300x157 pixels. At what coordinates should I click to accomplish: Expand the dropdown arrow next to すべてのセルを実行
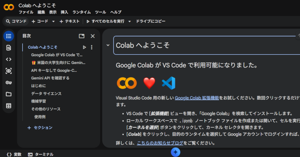(129, 21)
